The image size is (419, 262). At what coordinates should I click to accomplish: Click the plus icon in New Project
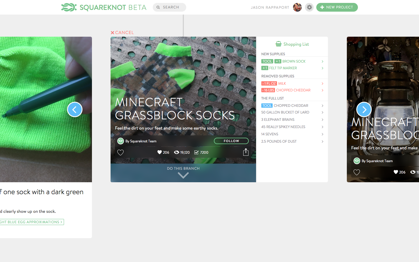pos(322,7)
